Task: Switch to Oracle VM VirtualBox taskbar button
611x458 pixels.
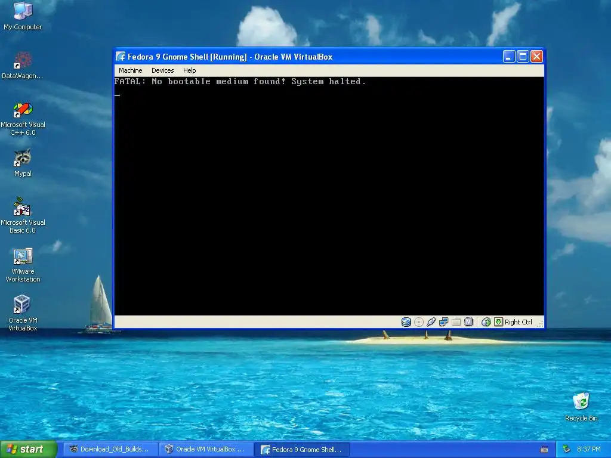Action: 206,449
